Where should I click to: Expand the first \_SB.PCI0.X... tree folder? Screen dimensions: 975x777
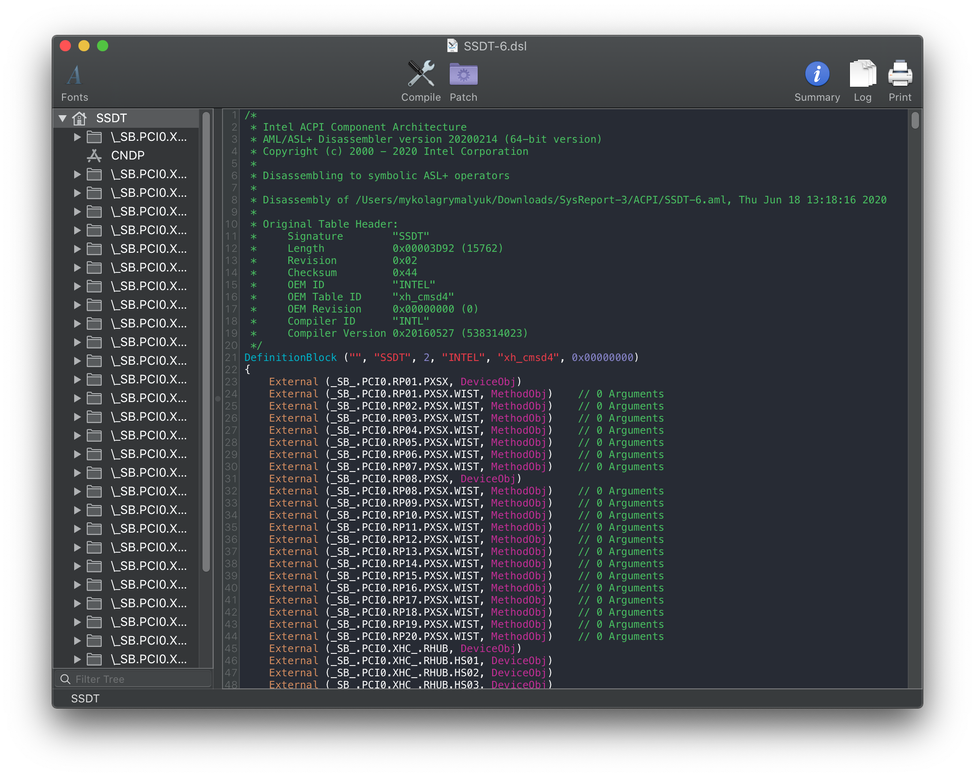pyautogui.click(x=77, y=137)
